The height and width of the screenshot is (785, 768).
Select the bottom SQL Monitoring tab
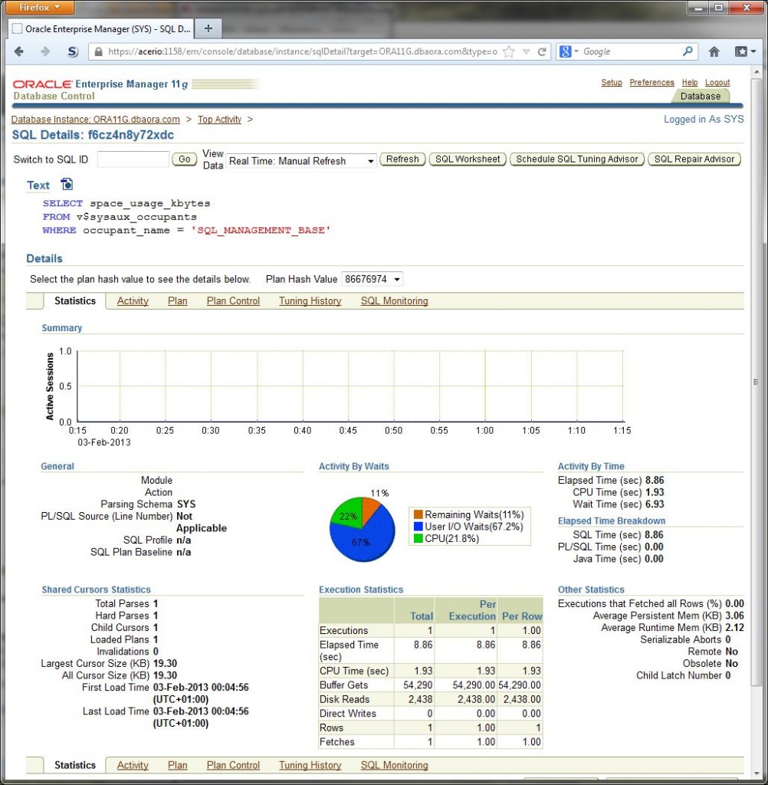coord(394,765)
